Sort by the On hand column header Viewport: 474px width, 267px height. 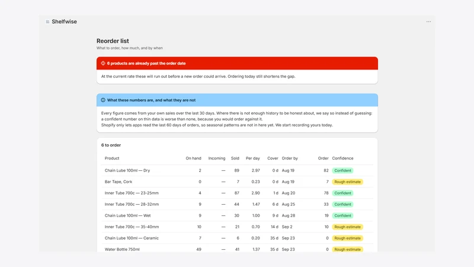coord(193,158)
